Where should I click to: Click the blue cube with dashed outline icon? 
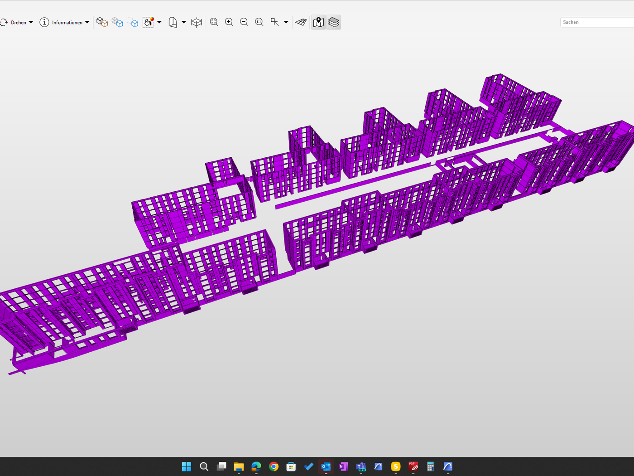[x=133, y=22]
